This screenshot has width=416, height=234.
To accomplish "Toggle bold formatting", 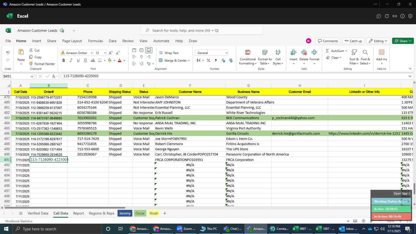I will point(64,60).
